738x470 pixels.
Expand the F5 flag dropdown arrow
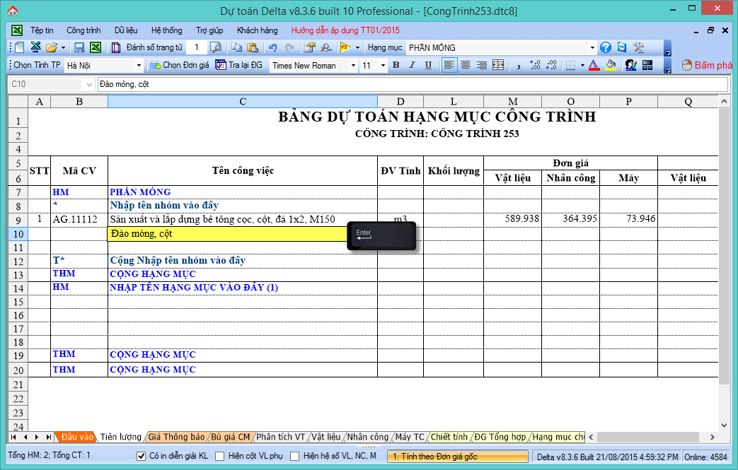tap(357, 47)
